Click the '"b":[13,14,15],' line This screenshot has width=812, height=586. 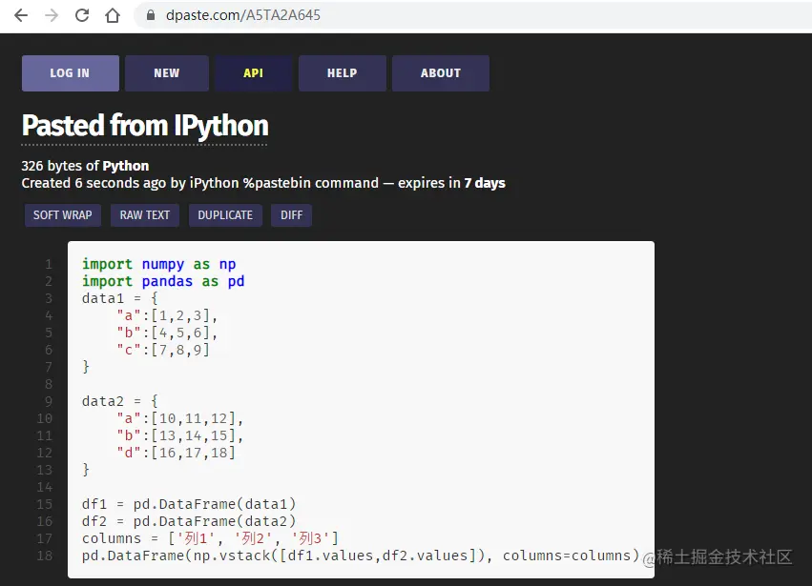180,435
